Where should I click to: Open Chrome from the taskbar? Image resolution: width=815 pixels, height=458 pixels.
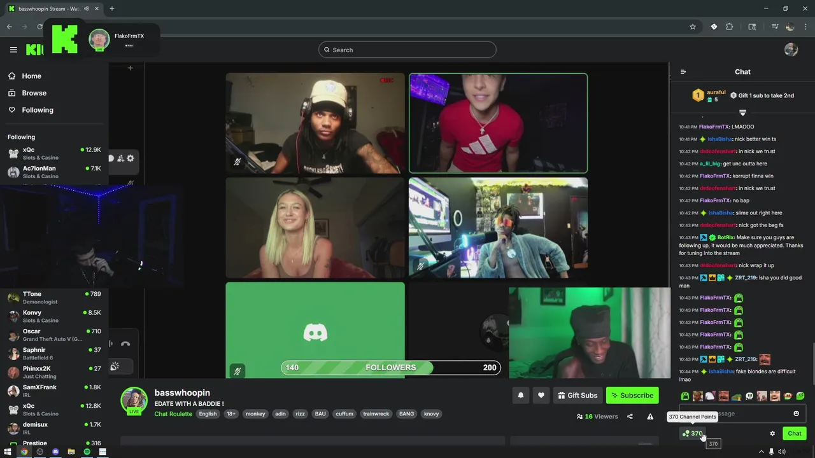[x=24, y=452]
